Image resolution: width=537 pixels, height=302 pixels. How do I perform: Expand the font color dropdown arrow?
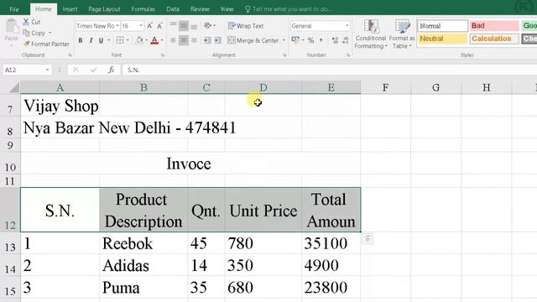(x=162, y=40)
